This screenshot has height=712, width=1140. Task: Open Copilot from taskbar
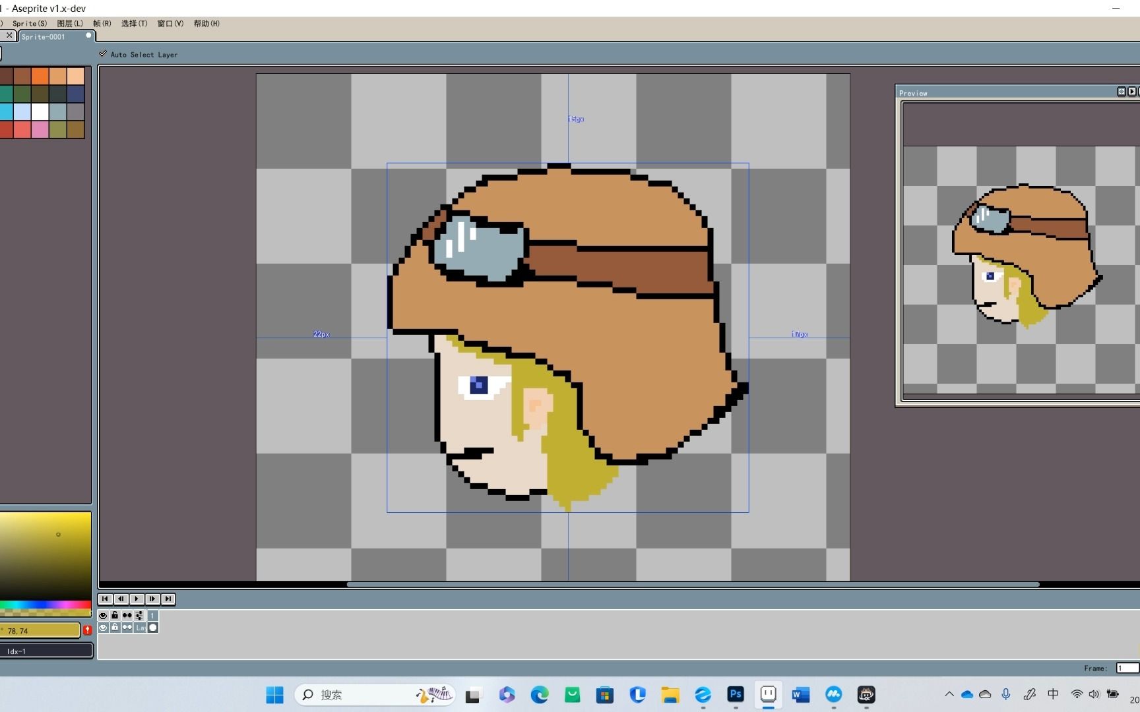tap(507, 694)
